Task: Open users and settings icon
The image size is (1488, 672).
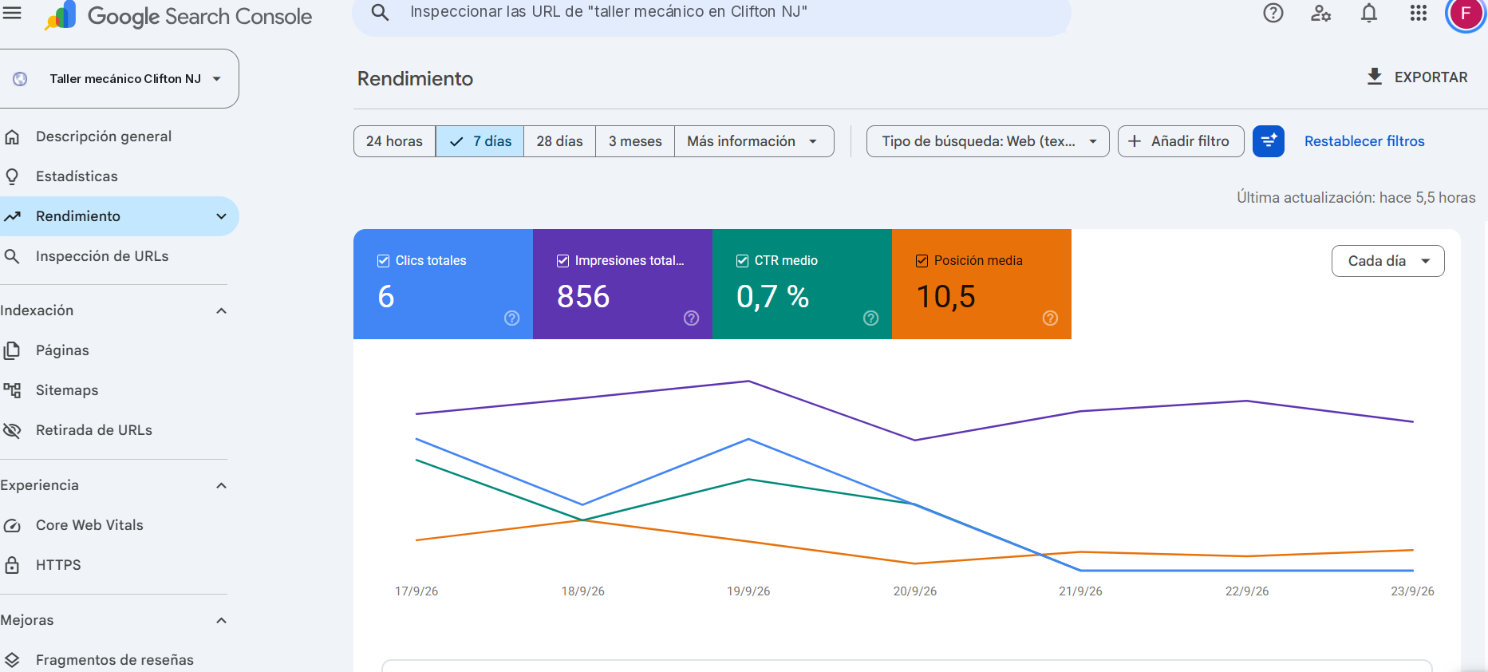Action: pos(1321,13)
